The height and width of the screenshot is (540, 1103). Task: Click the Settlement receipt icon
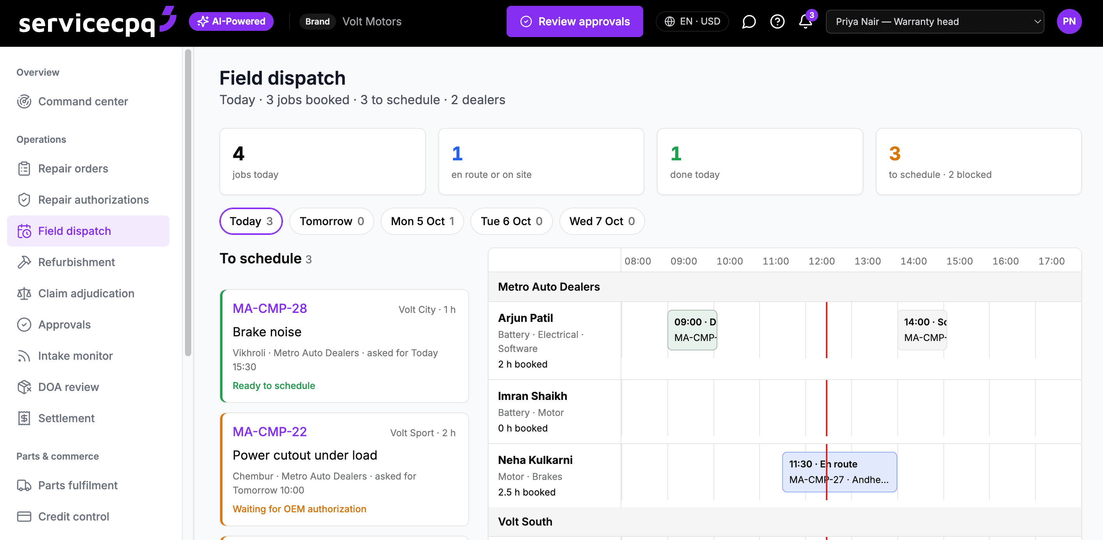coord(24,419)
